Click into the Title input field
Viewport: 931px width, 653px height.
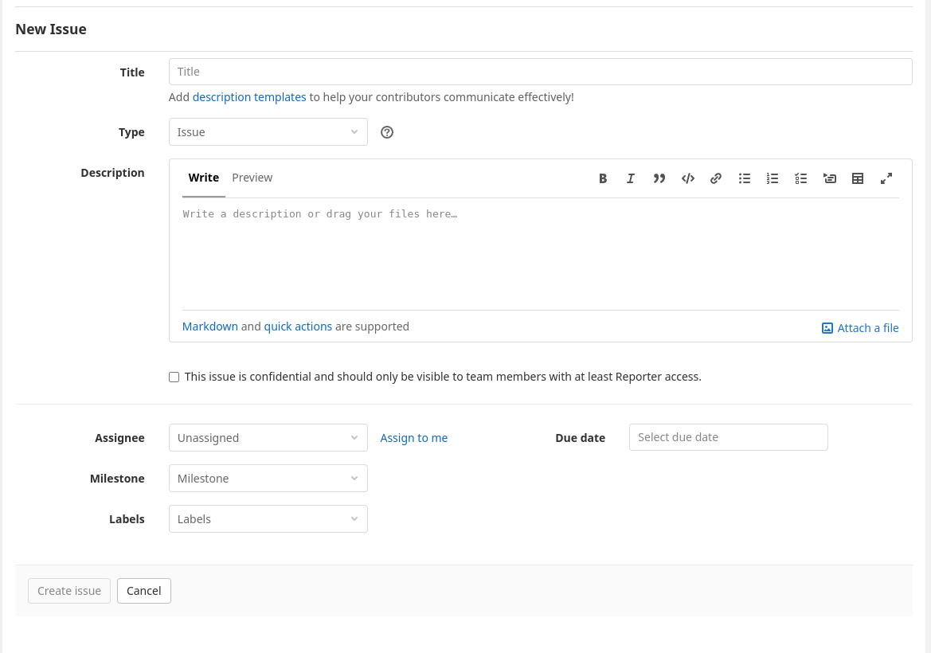click(x=540, y=72)
